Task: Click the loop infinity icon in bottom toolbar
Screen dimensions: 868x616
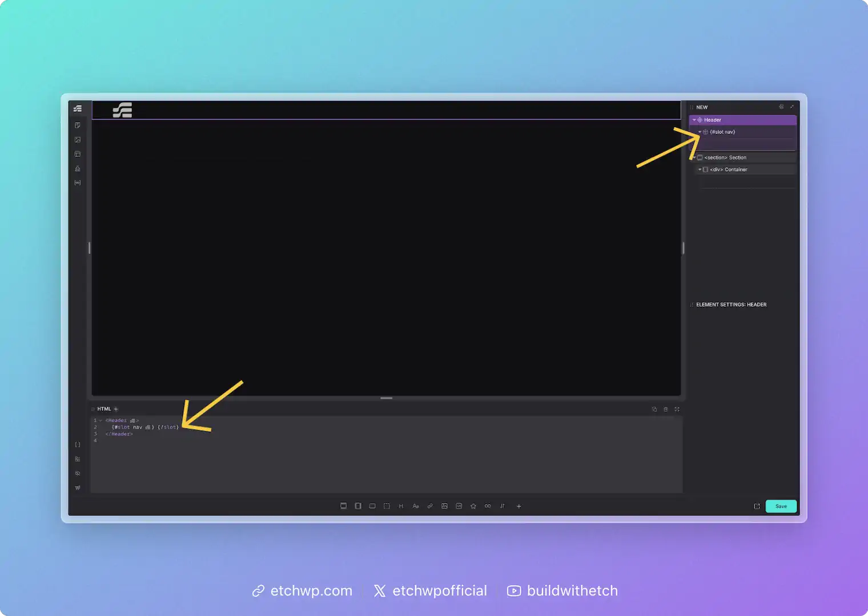Action: pyautogui.click(x=488, y=506)
